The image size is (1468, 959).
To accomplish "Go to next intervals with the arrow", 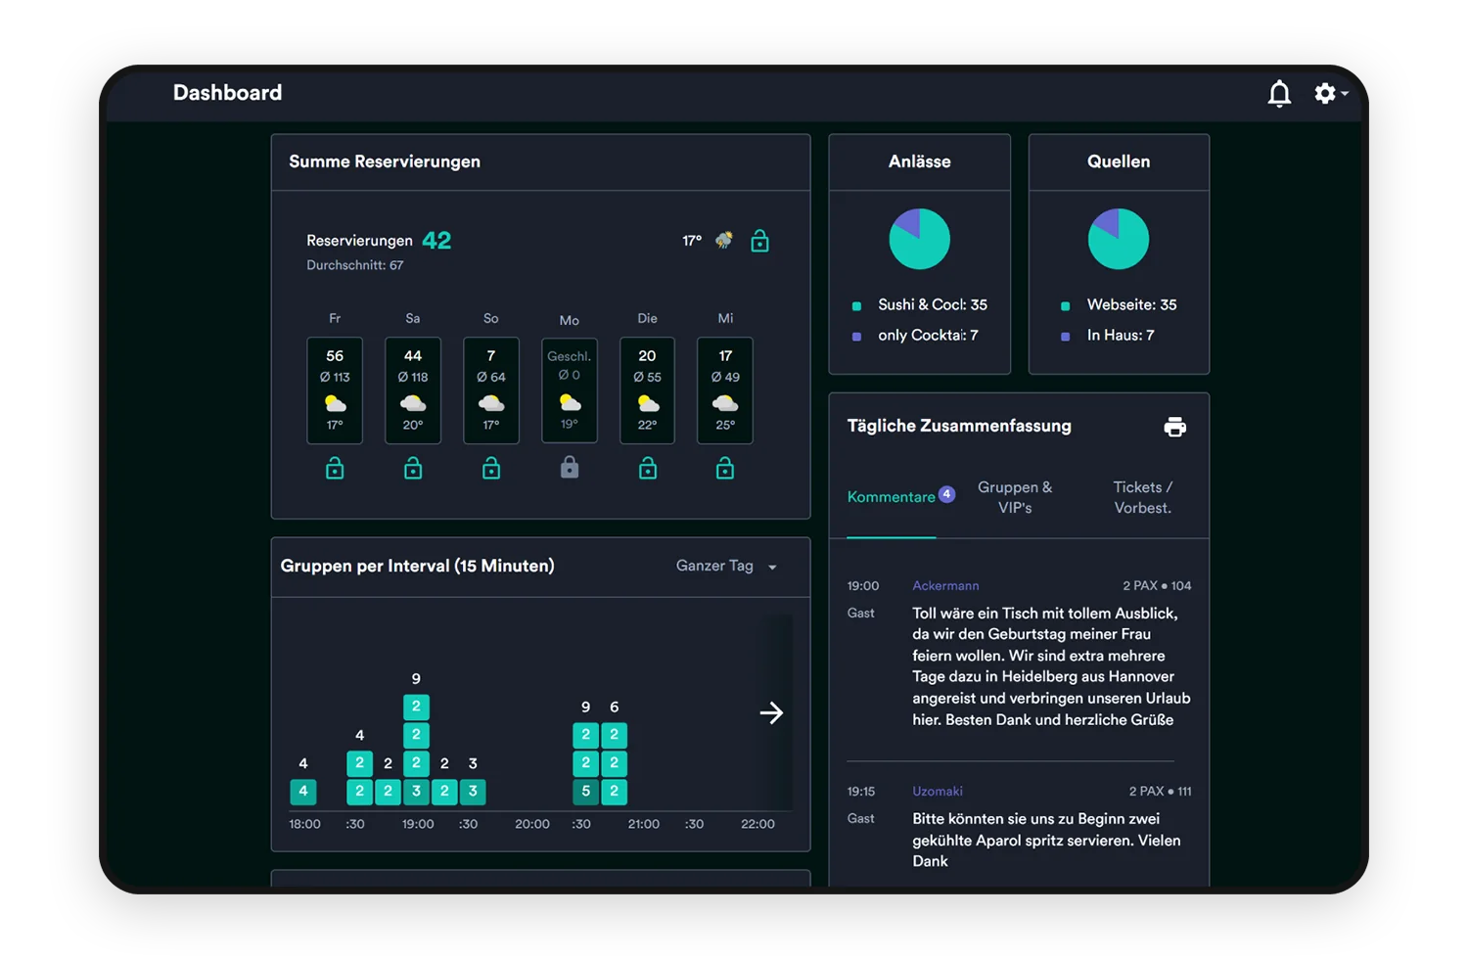I will [x=771, y=712].
